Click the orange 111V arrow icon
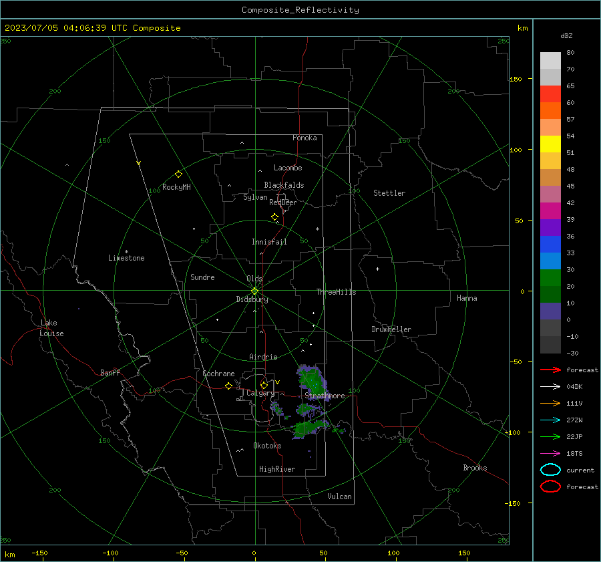601x562 pixels. (x=550, y=403)
